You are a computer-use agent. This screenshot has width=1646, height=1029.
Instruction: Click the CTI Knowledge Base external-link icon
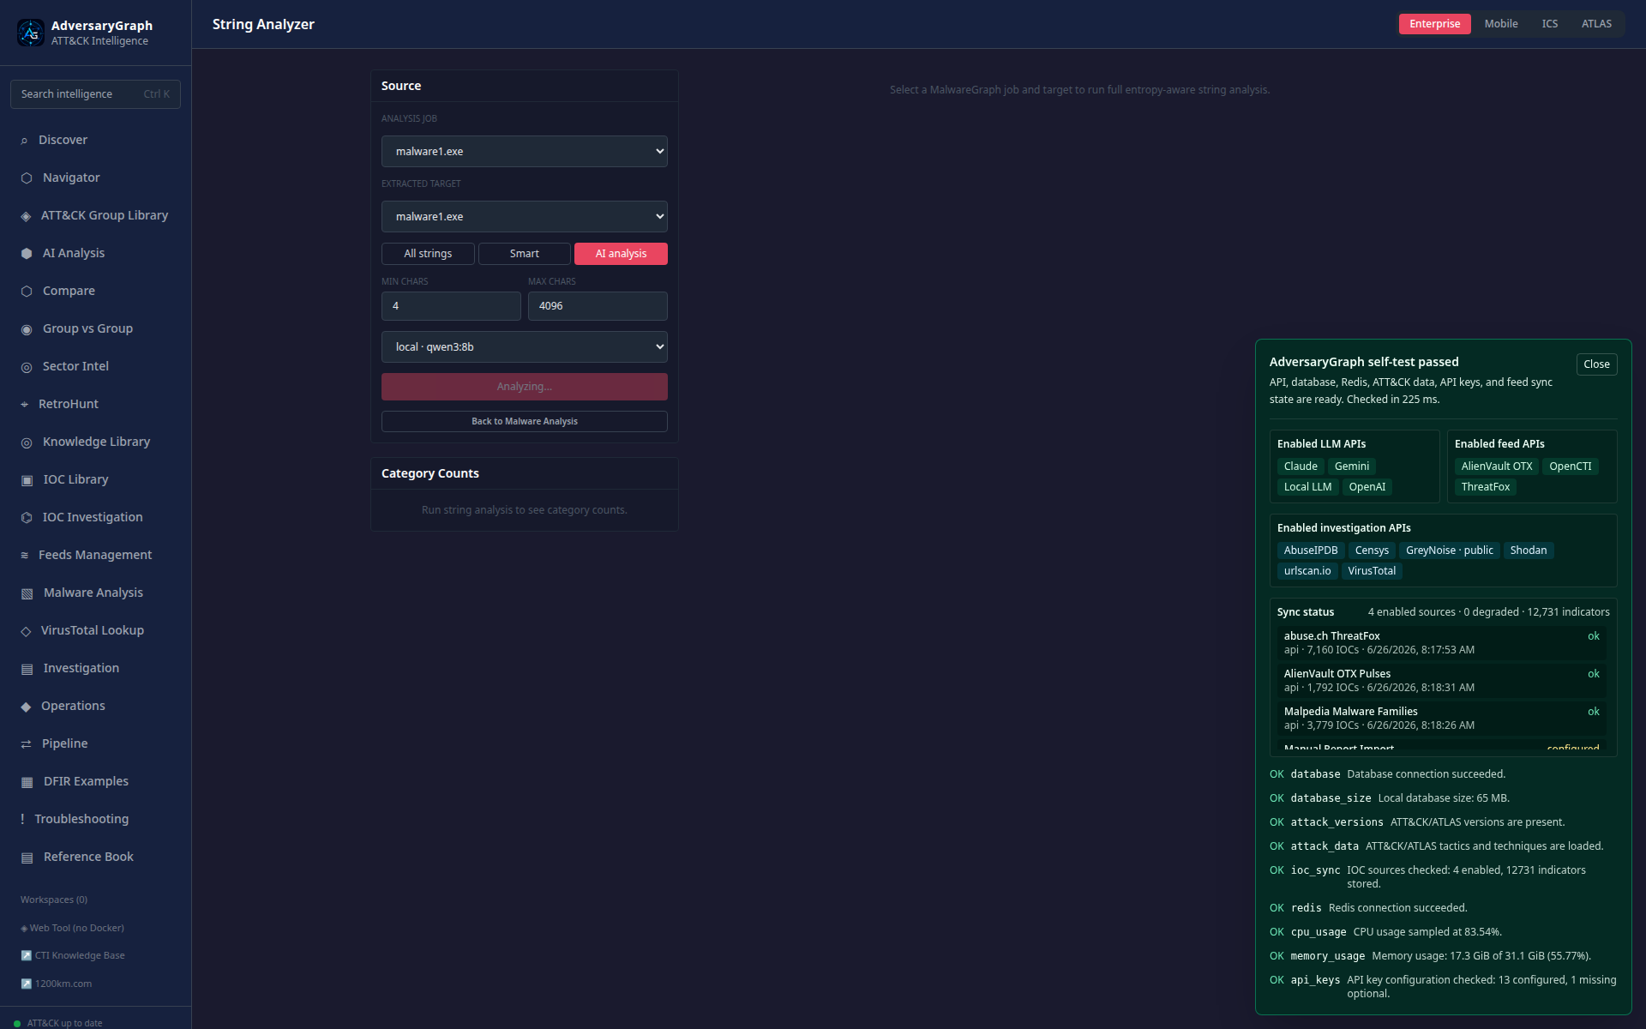point(26,955)
